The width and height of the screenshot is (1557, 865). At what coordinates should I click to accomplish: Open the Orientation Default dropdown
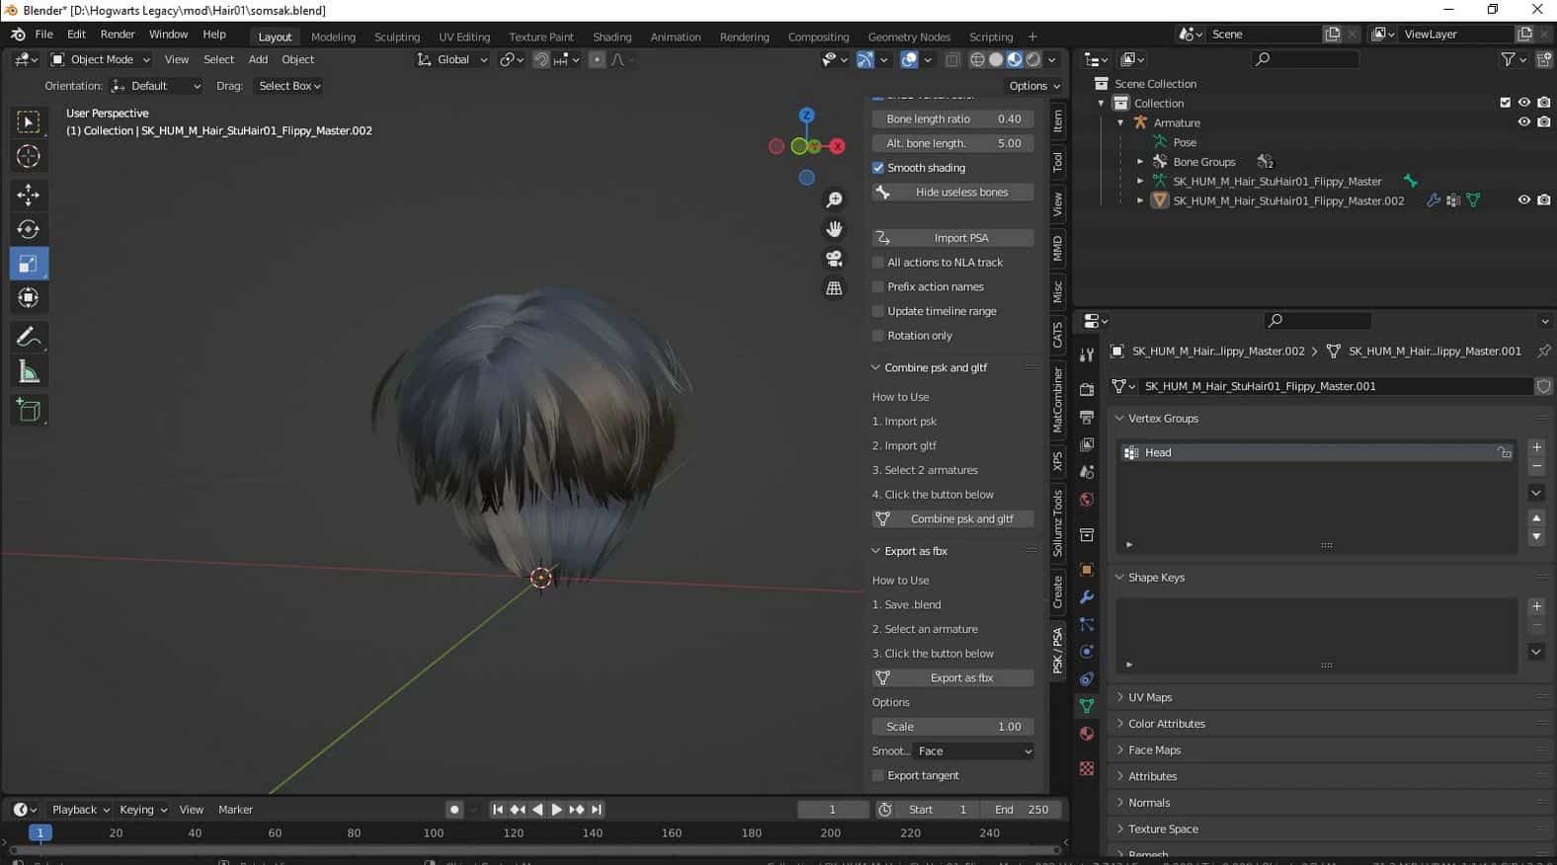tap(156, 86)
